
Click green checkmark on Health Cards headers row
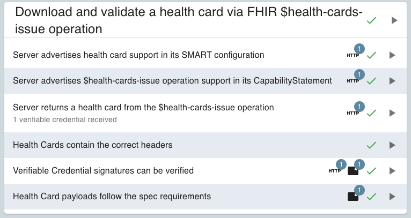[371, 145]
